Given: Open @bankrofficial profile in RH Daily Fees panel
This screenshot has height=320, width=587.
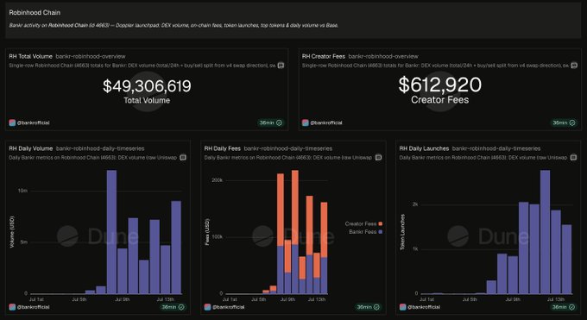Looking at the screenshot, I should coord(229,307).
